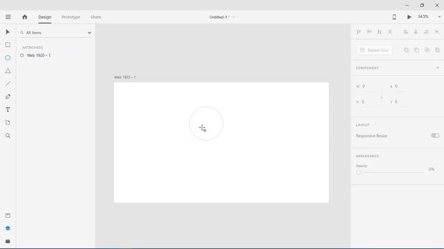444x249 pixels.
Task: Select the Rectangle tool
Action: point(8,45)
